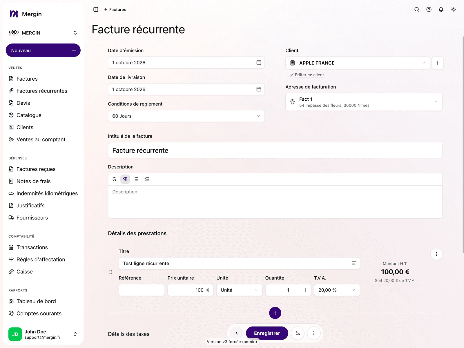This screenshot has width=464, height=348.
Task: Open search with magnifier icon
Action: click(417, 10)
